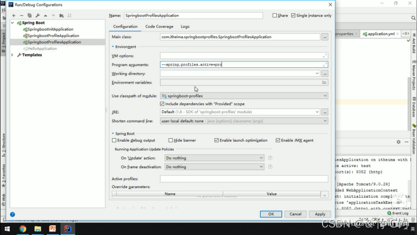417x235 pixels.
Task: Check the Hide banner option
Action: [170, 140]
